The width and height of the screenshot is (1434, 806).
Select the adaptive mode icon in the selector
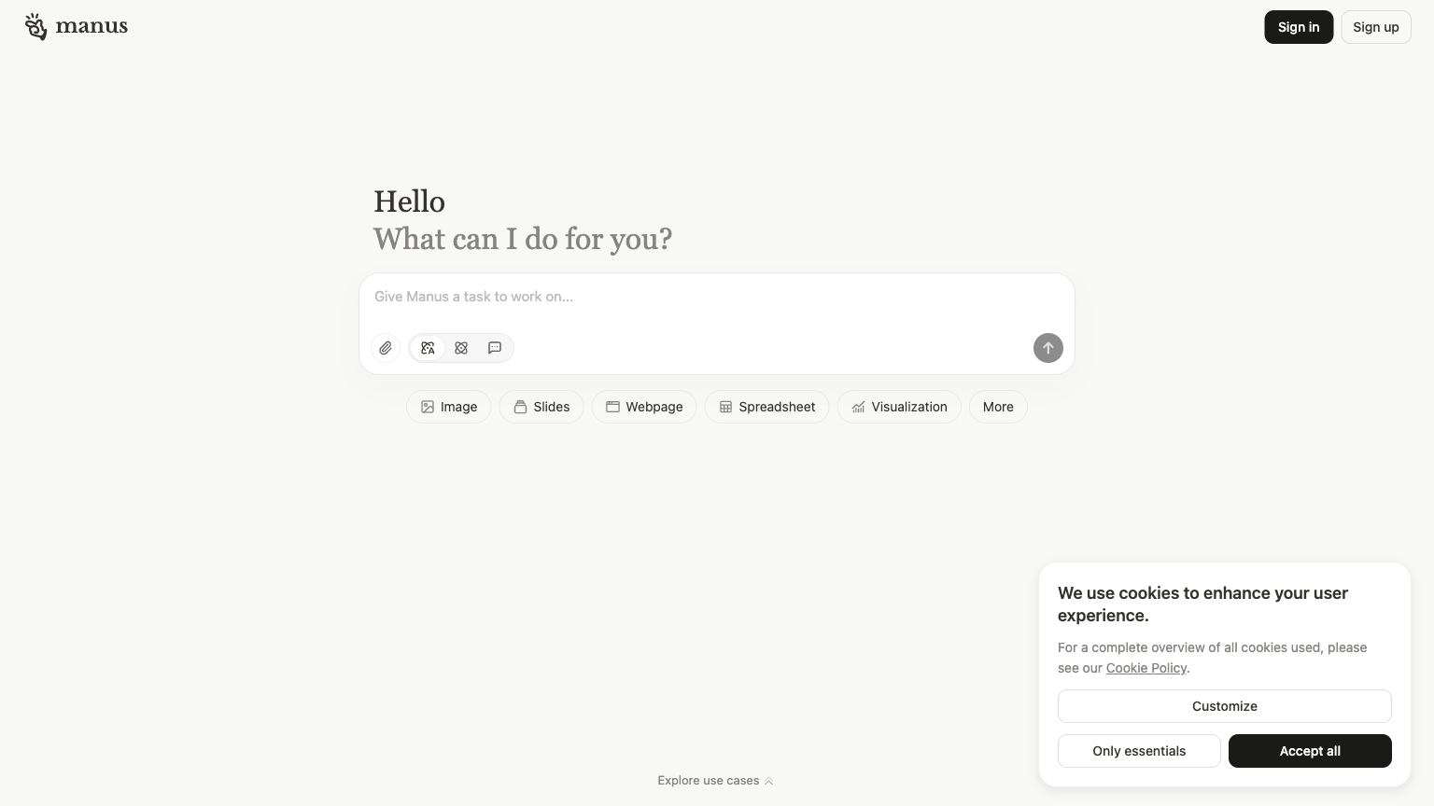click(428, 348)
